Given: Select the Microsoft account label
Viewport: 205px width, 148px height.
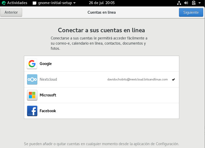Looking at the screenshot, I should click(48, 95).
